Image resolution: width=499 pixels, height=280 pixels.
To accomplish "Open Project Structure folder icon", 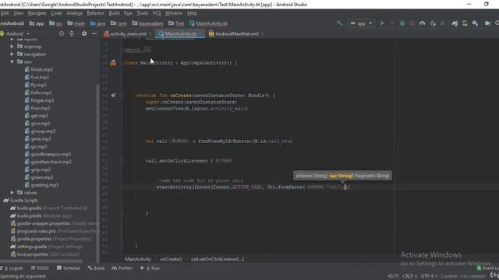I will 487,23.
